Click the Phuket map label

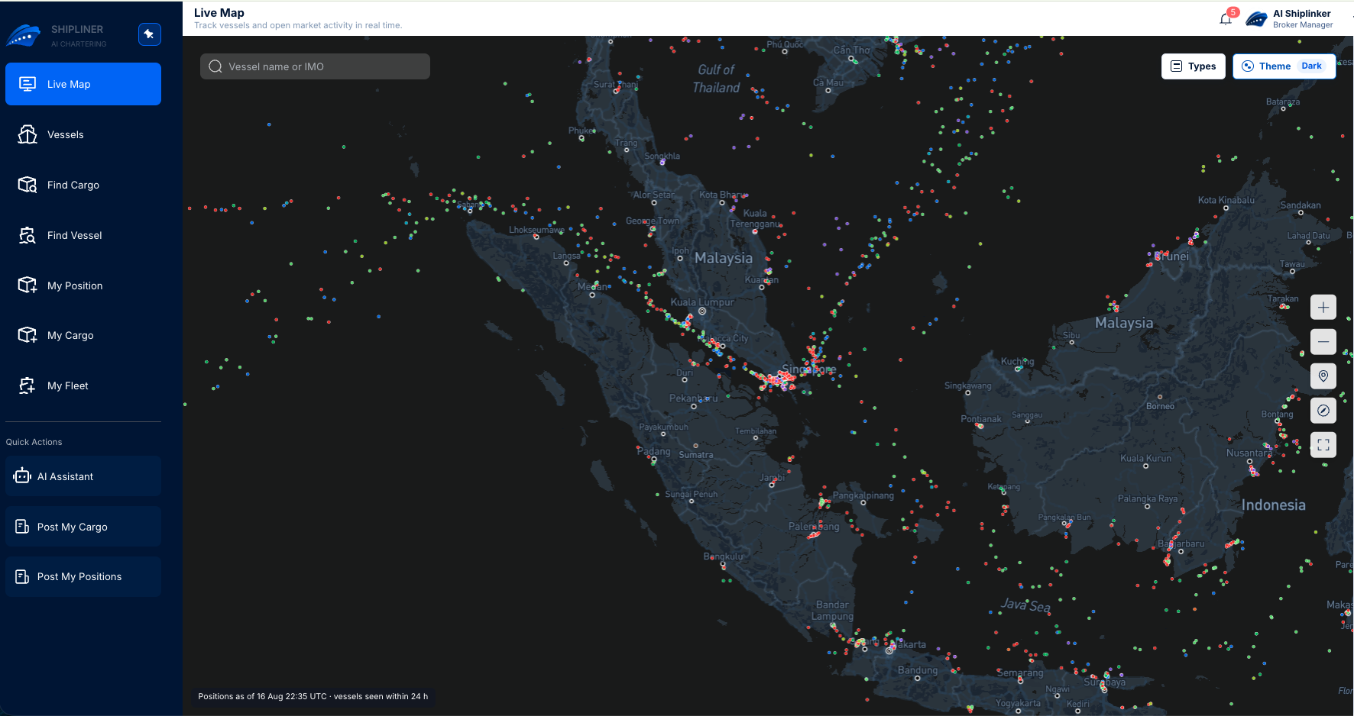point(581,131)
